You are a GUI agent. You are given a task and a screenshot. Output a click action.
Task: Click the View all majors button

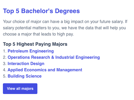pyautogui.click(x=20, y=89)
